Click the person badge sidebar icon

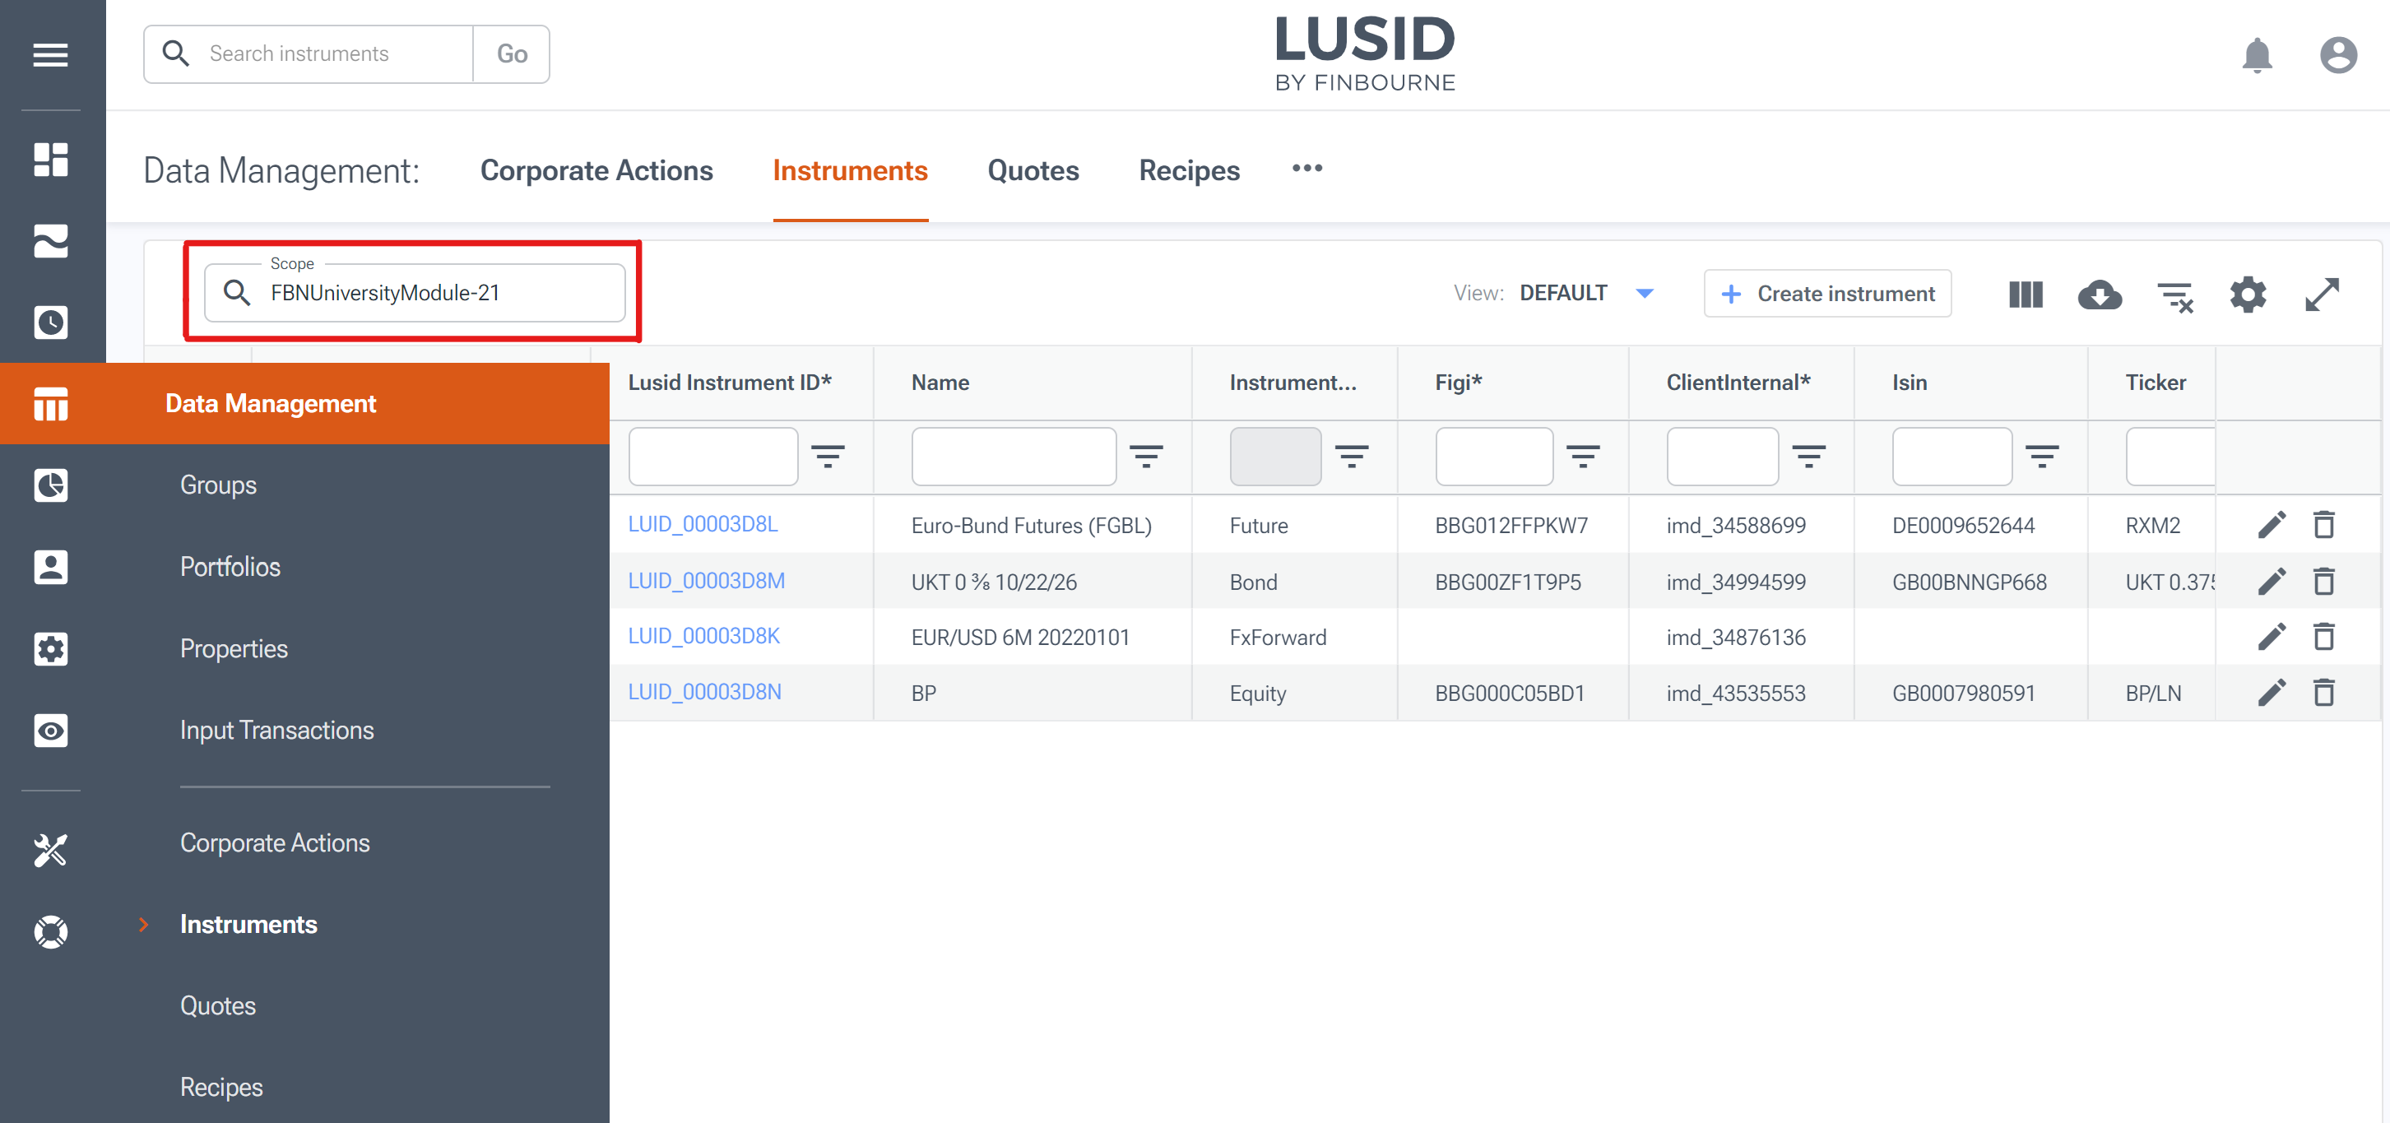pos(50,567)
